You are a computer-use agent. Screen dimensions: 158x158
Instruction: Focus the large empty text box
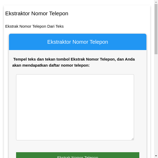click(75, 107)
